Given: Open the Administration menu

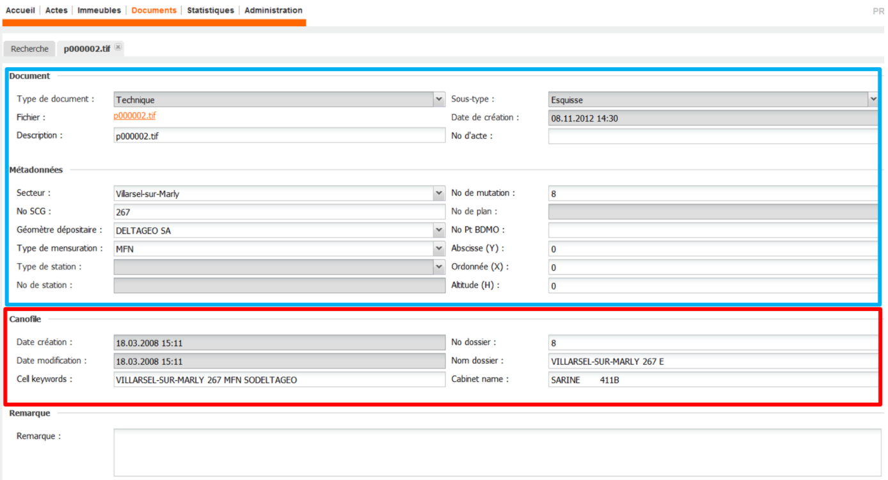Looking at the screenshot, I should (x=273, y=10).
